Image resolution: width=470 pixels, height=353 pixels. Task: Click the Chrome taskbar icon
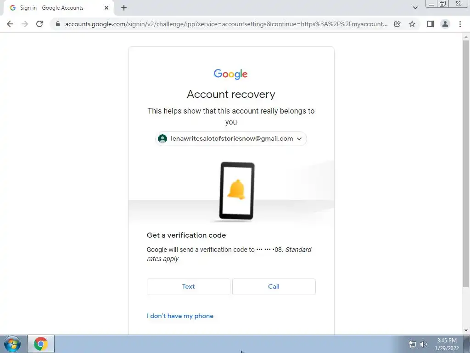tap(41, 344)
